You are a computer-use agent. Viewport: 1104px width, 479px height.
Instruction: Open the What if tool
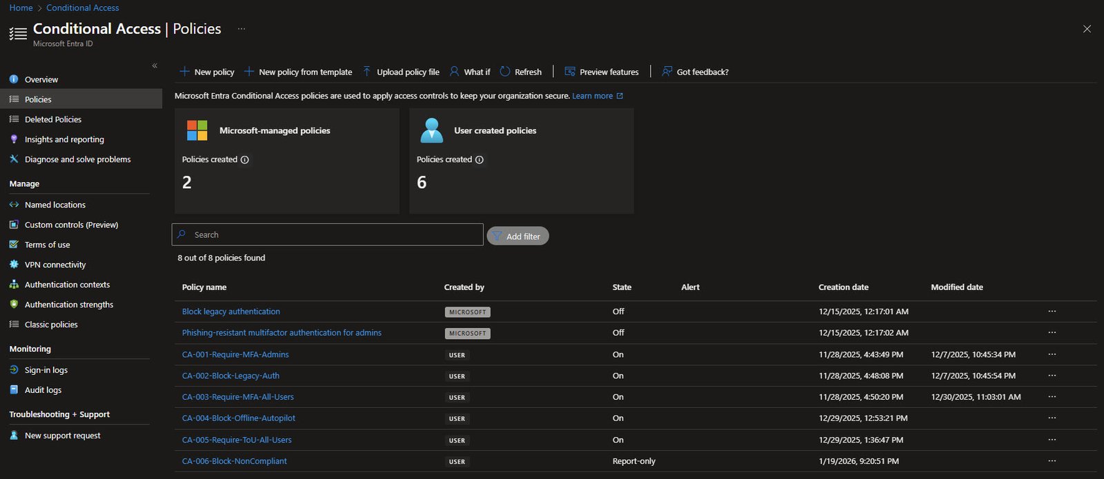(x=470, y=72)
